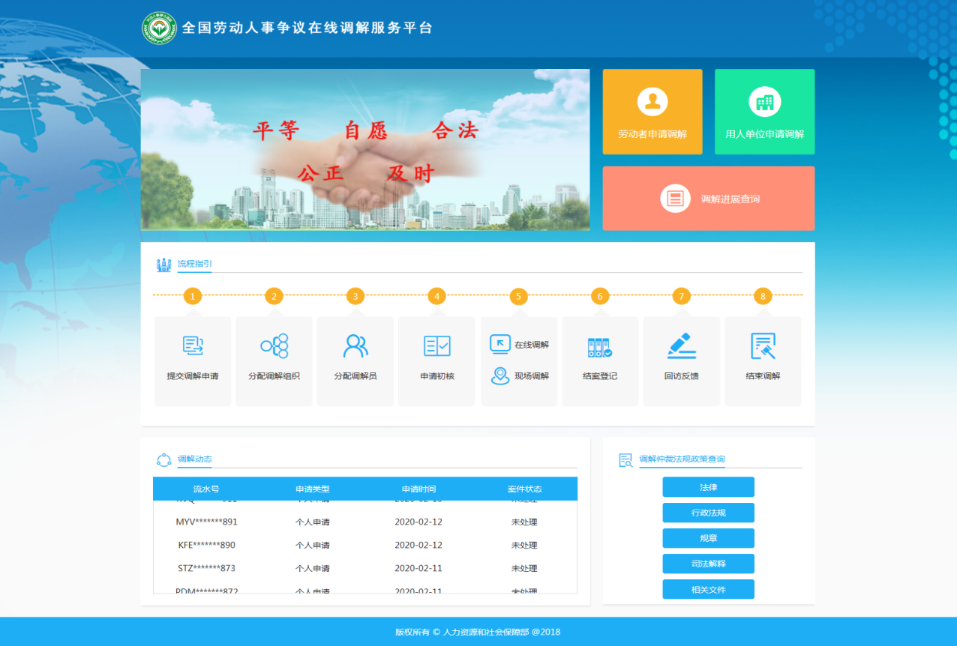The width and height of the screenshot is (957, 646).
Task: Open 用人单位申请调解 green button
Action: pyautogui.click(x=764, y=112)
